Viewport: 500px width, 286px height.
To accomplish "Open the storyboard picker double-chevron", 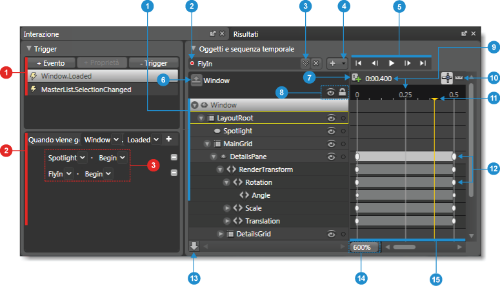I will click(x=306, y=63).
